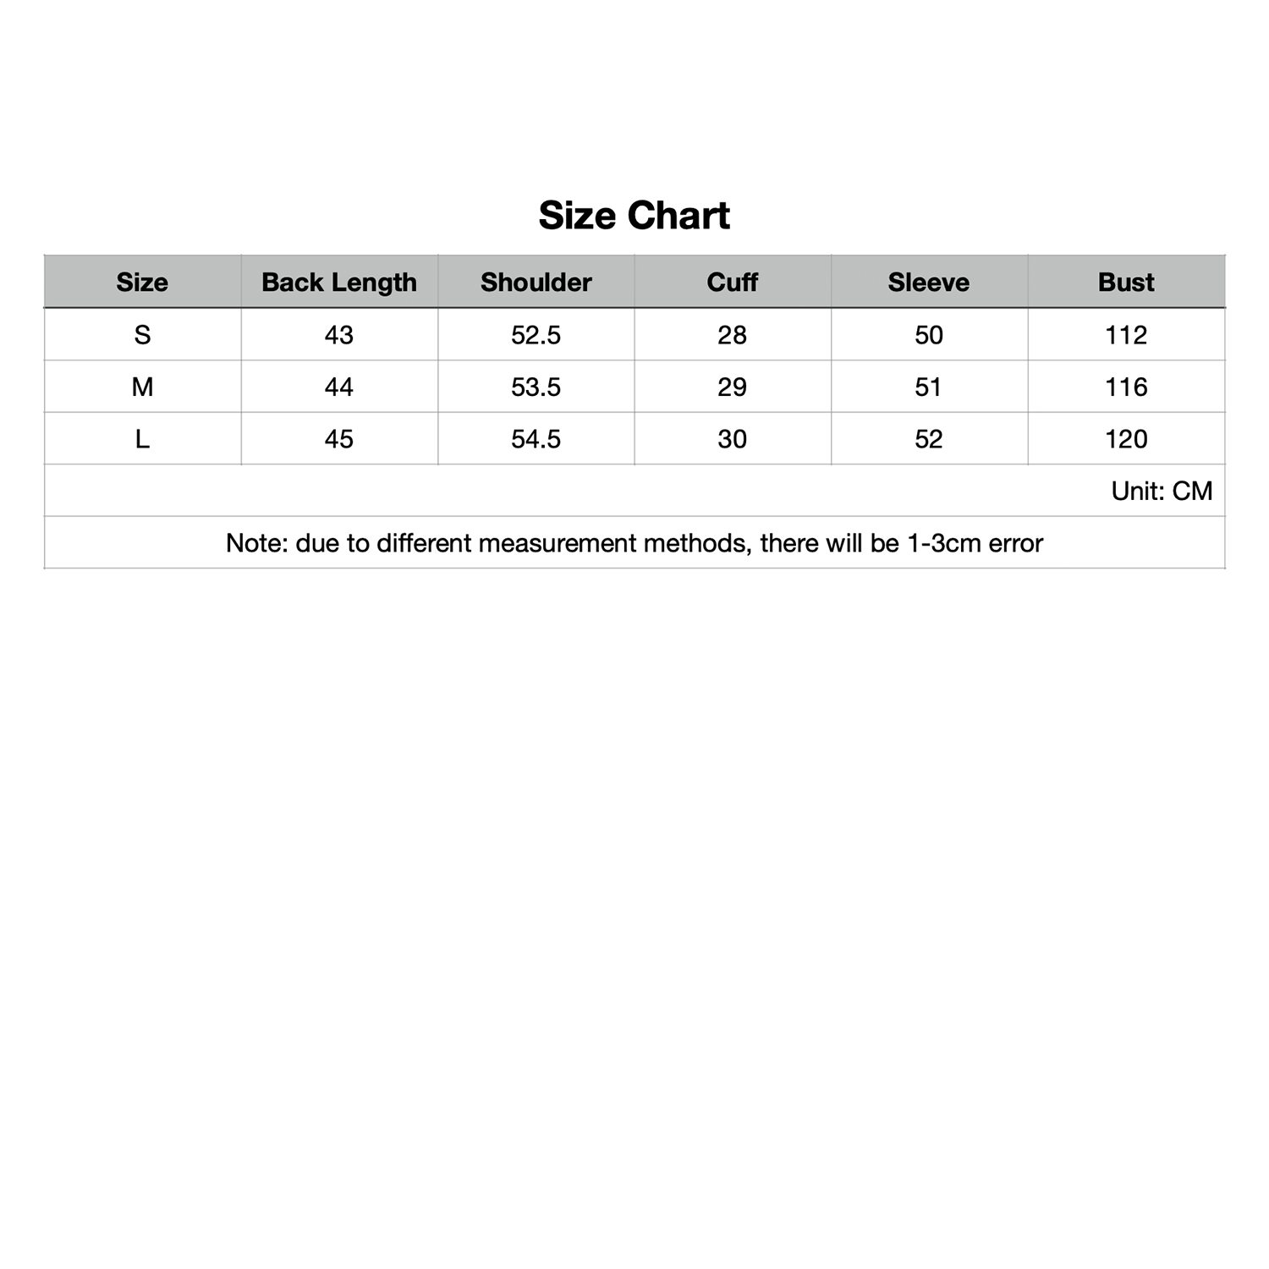The height and width of the screenshot is (1269, 1269).
Task: Click the measurement error note text
Action: [634, 543]
